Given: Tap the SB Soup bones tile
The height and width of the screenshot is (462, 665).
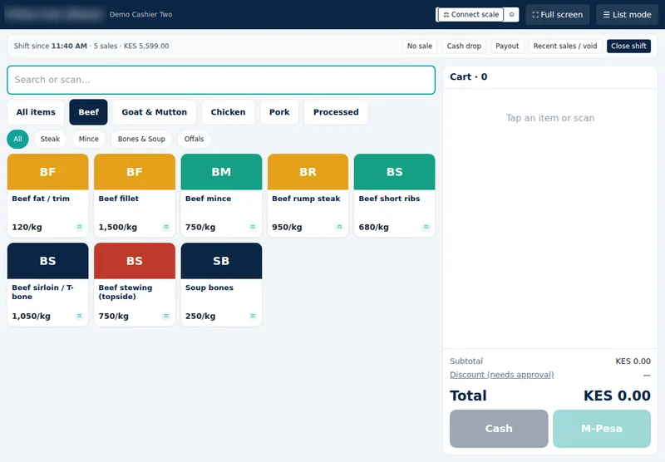Looking at the screenshot, I should (221, 284).
